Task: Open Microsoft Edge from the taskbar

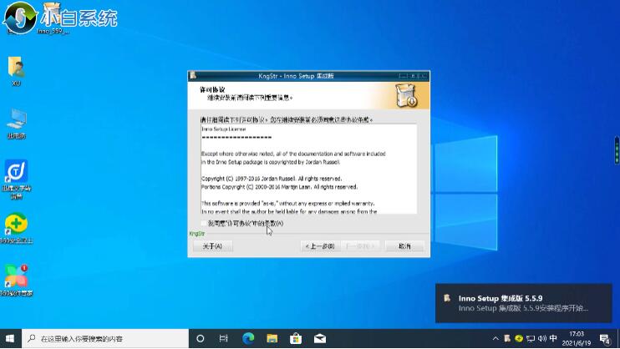Action: (248, 339)
